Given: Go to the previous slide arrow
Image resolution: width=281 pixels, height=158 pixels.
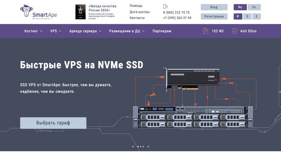Looking at the screenshot, I should point(133,146).
